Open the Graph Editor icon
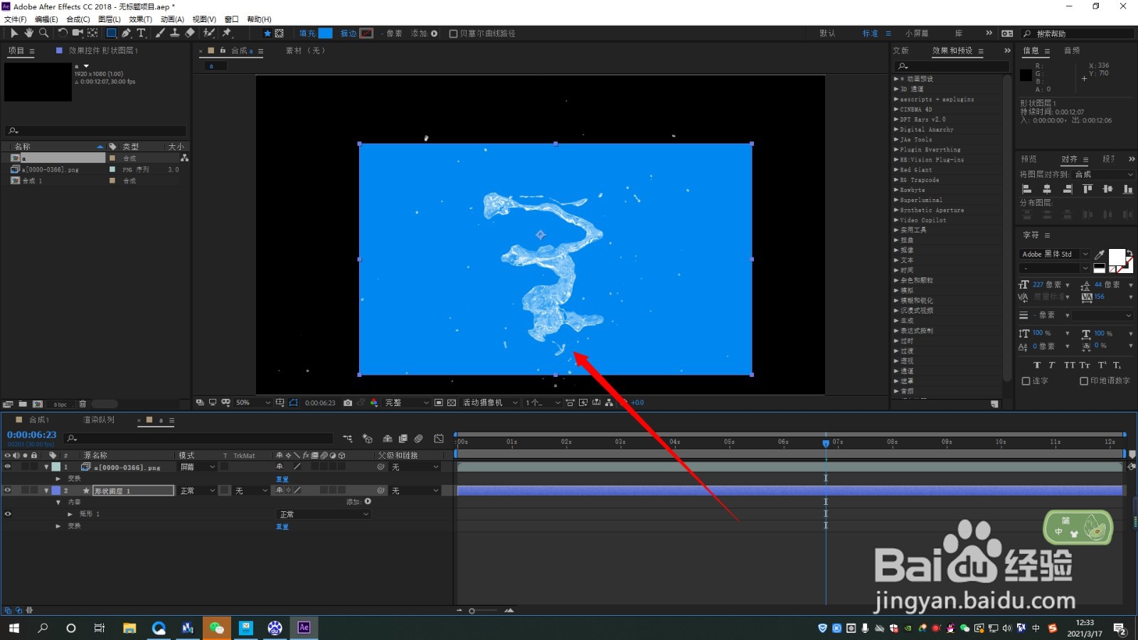 [x=439, y=439]
